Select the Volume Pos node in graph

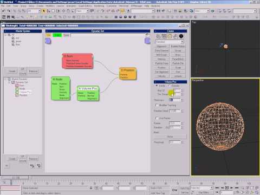(88, 93)
